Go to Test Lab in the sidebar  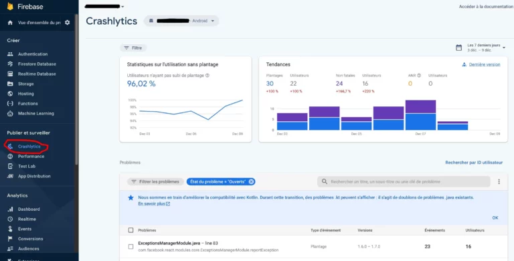pyautogui.click(x=27, y=166)
